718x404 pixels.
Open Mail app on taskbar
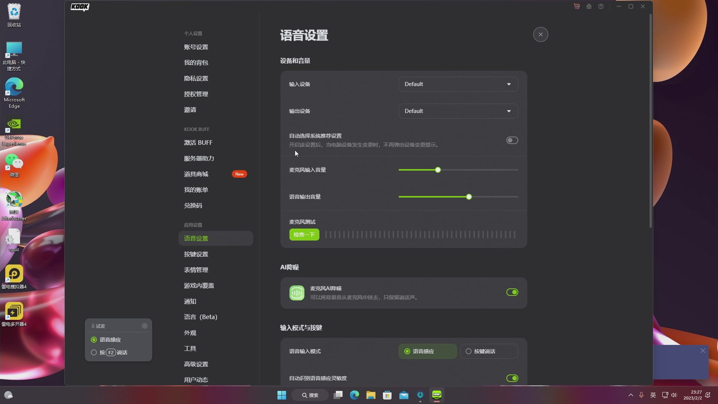404,395
